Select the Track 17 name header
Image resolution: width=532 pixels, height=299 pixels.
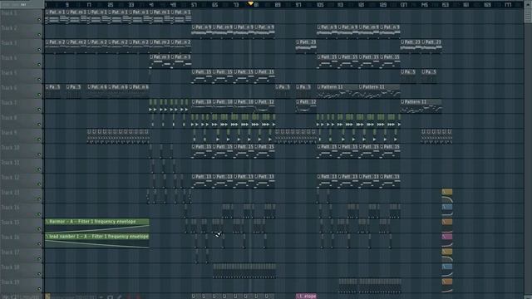tap(10, 252)
